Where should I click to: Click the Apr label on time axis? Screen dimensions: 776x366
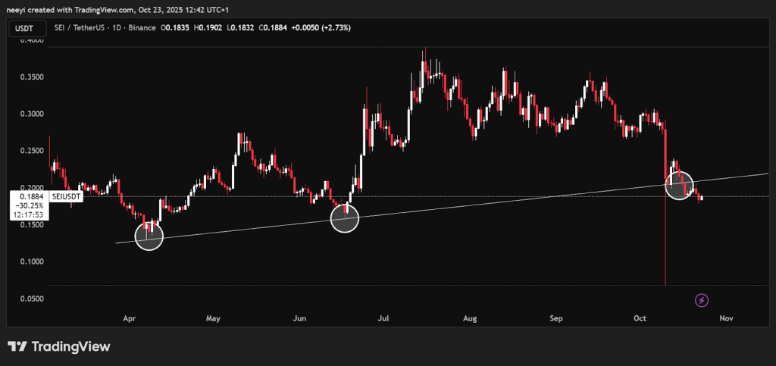[127, 318]
